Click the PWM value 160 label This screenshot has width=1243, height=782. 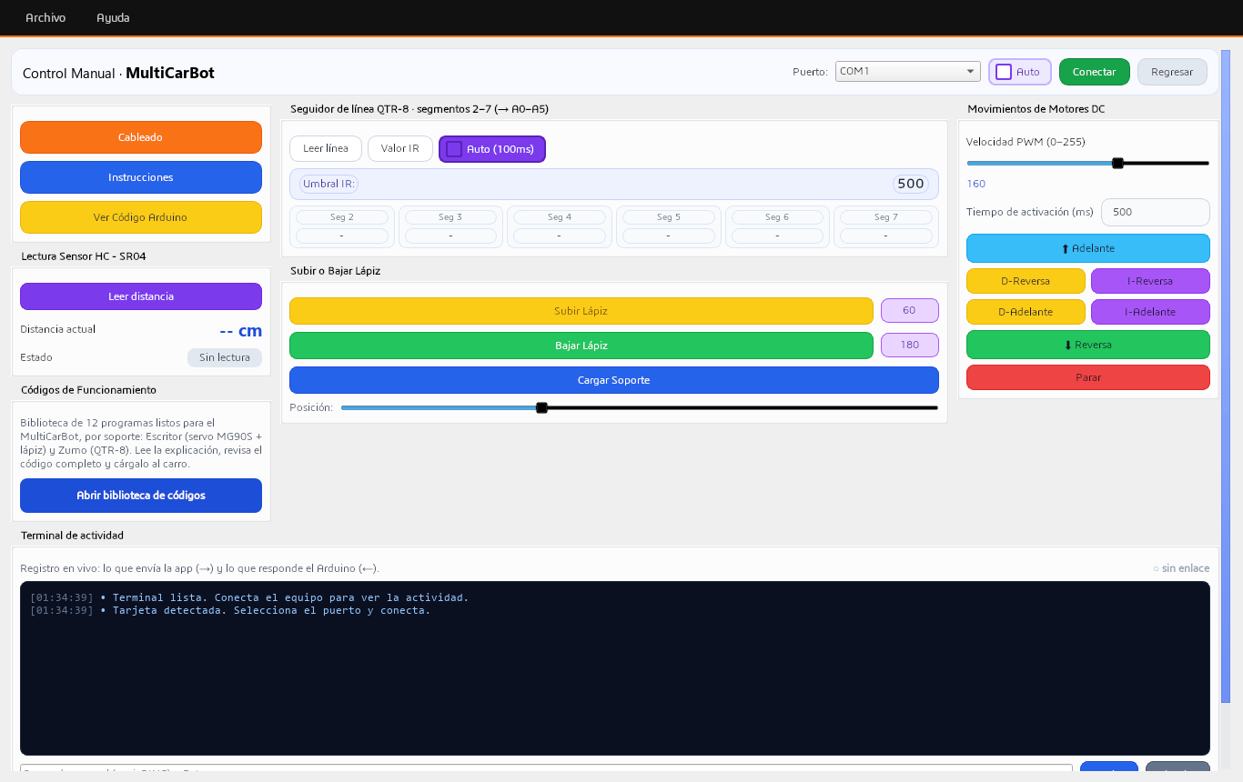pyautogui.click(x=975, y=184)
